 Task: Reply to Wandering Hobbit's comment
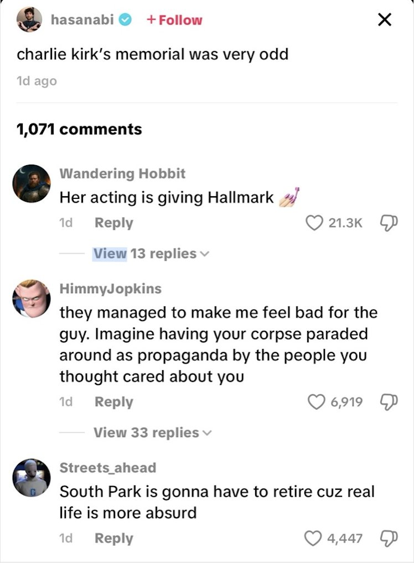click(x=113, y=223)
